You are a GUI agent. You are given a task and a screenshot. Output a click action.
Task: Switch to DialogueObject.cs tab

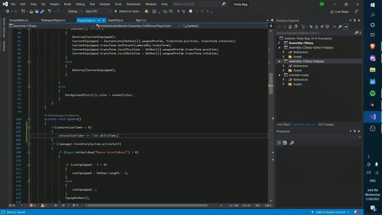[x=53, y=20]
